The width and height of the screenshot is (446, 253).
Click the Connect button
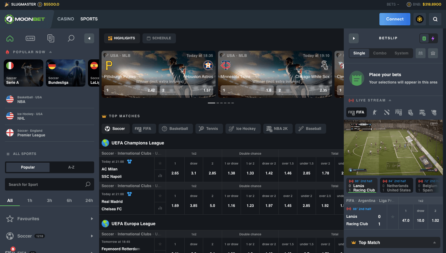point(395,19)
